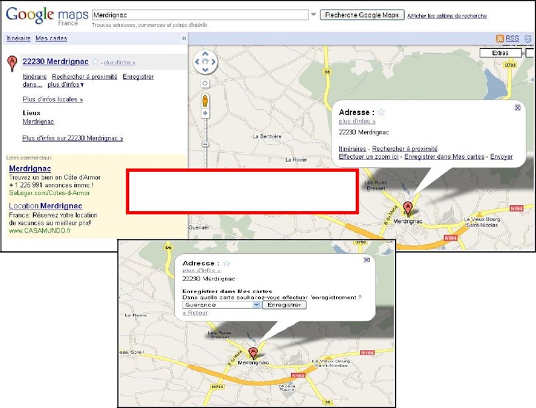Open the Itinéraire tab in header

[x=19, y=38]
